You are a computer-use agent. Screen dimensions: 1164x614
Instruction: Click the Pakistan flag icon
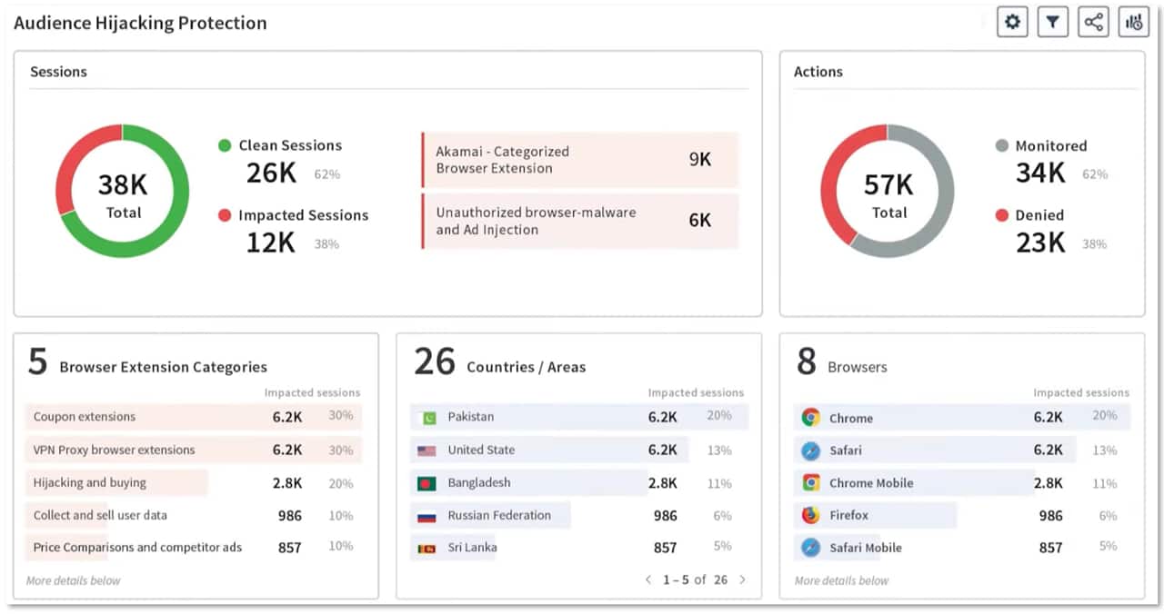click(x=426, y=417)
